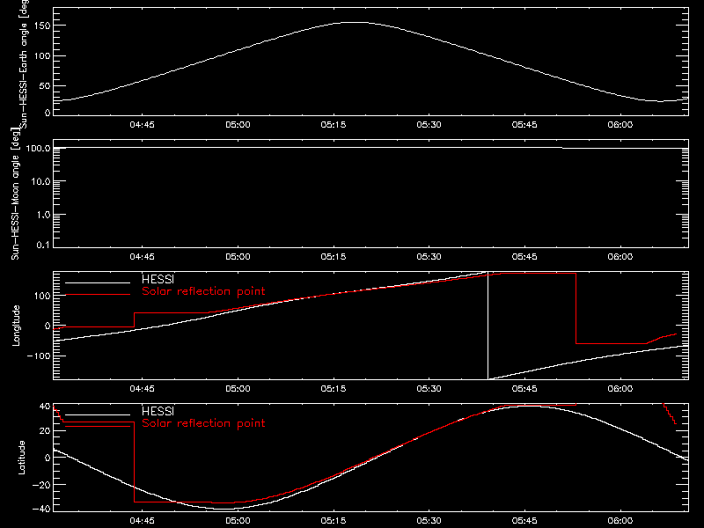The height and width of the screenshot is (528, 704).
Task: Click 05:00 time label under Moon angle plot
Action: click(238, 257)
